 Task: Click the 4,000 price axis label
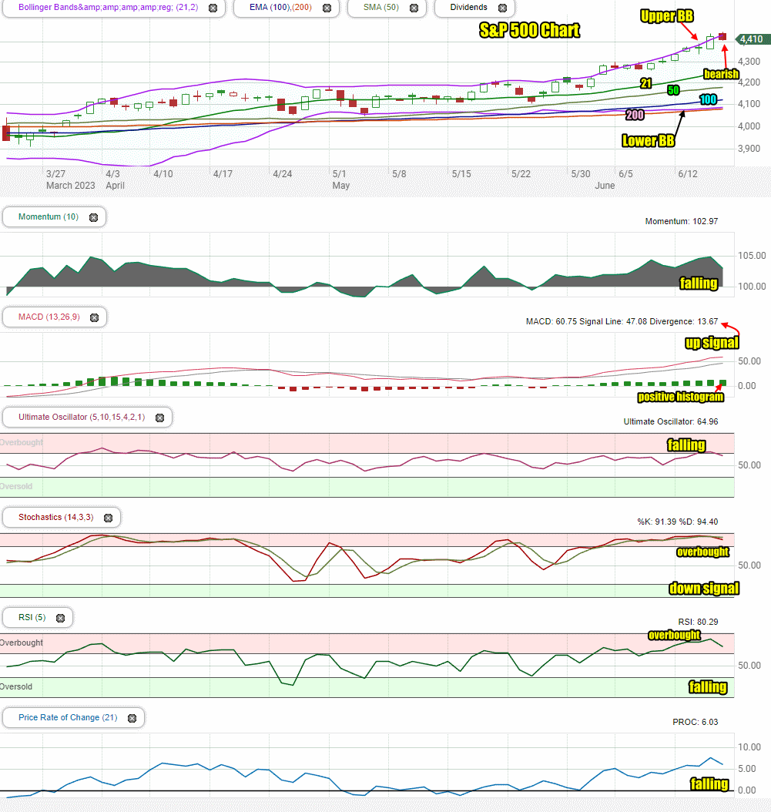coord(749,126)
